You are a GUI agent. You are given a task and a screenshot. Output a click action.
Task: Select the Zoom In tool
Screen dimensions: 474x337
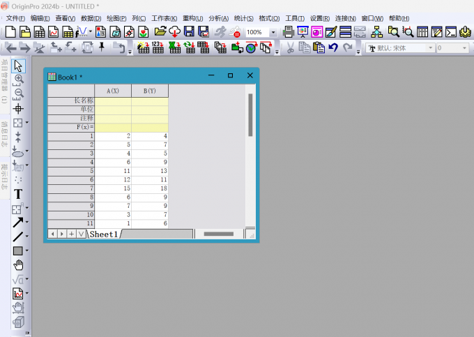coord(18,80)
